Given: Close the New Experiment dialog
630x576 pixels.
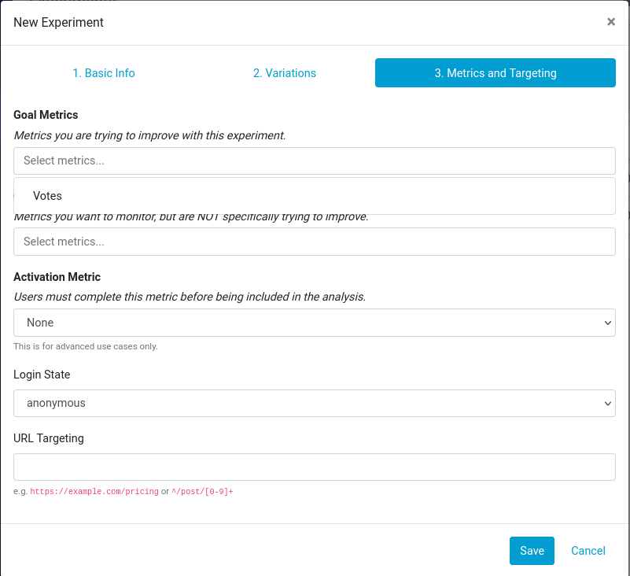Looking at the screenshot, I should click(611, 22).
